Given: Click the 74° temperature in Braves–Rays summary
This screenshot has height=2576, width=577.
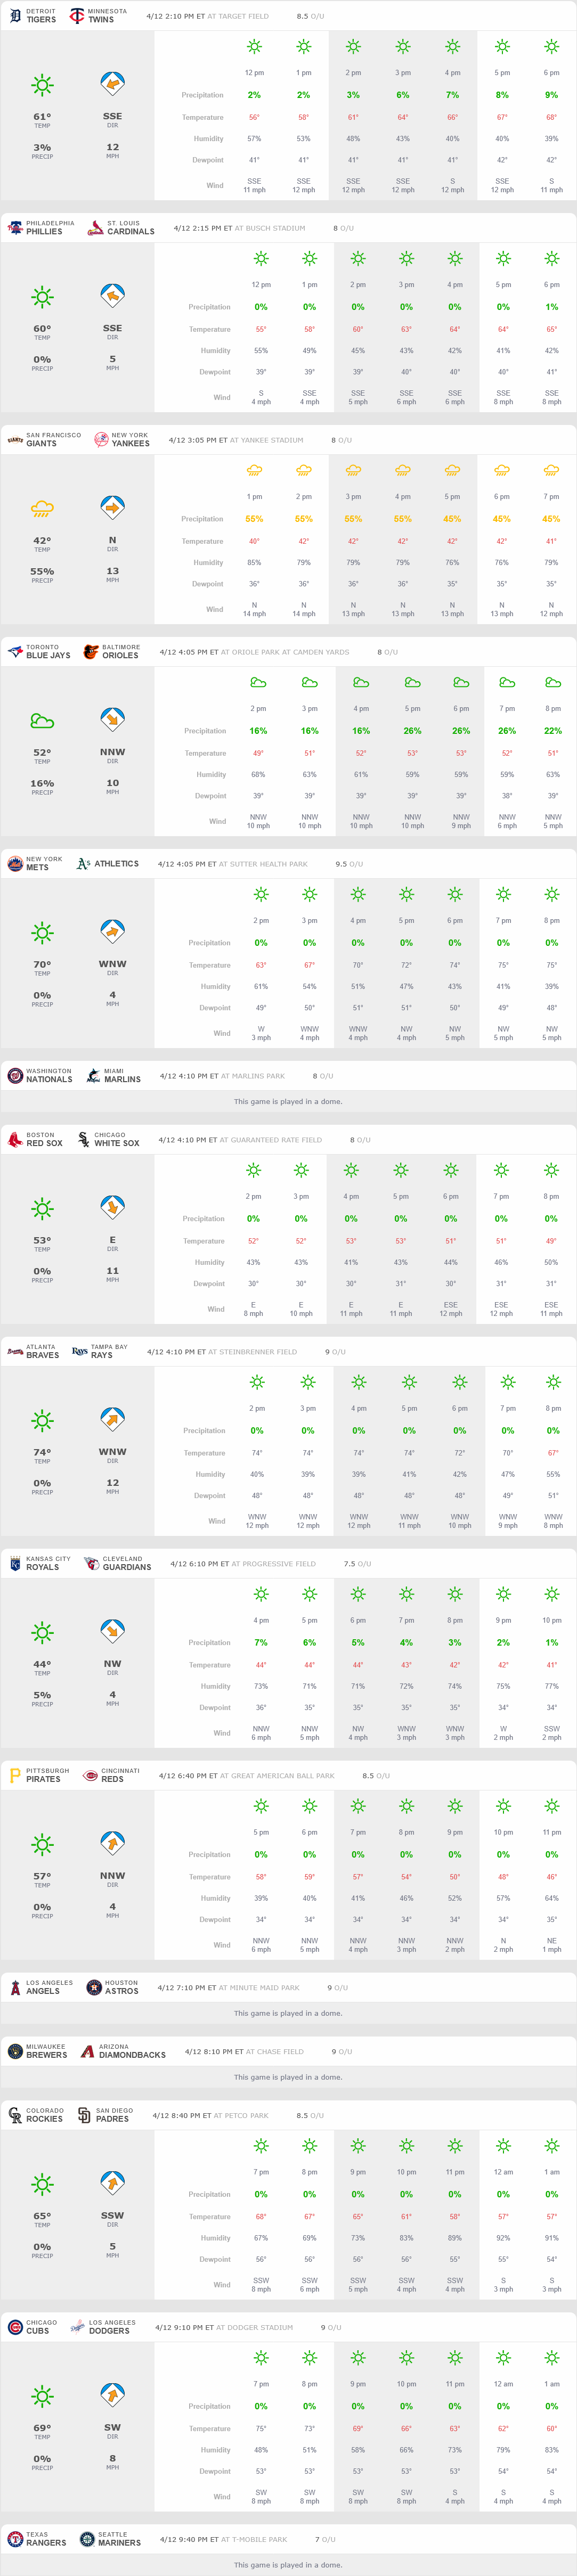Looking at the screenshot, I should click(42, 1453).
